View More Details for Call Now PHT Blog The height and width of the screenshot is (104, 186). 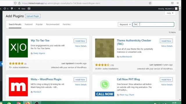click(x=167, y=85)
